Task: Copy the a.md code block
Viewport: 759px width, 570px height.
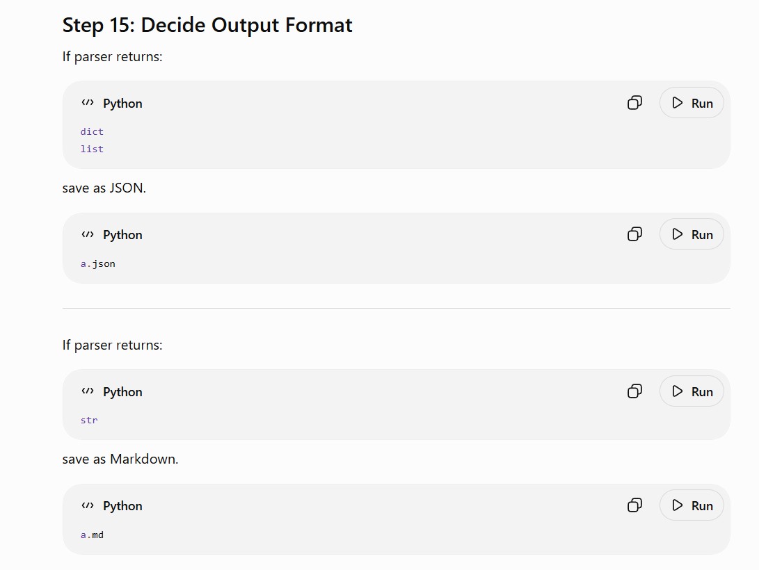Action: coord(634,505)
